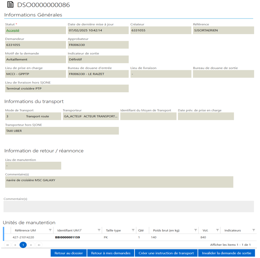
Task: Open filter for Indicateurs column
Action: 254,230
